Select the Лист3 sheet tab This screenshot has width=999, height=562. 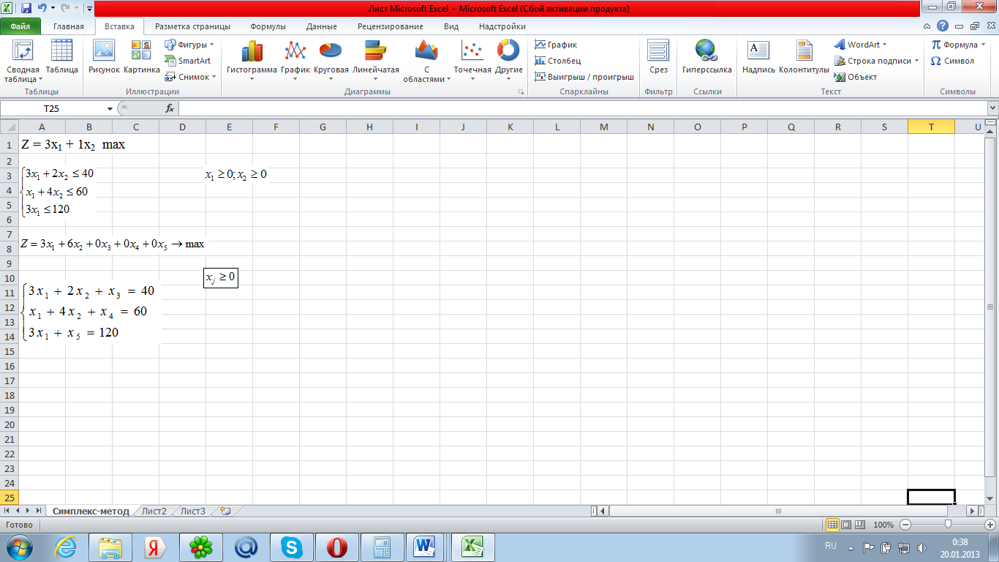click(x=193, y=511)
